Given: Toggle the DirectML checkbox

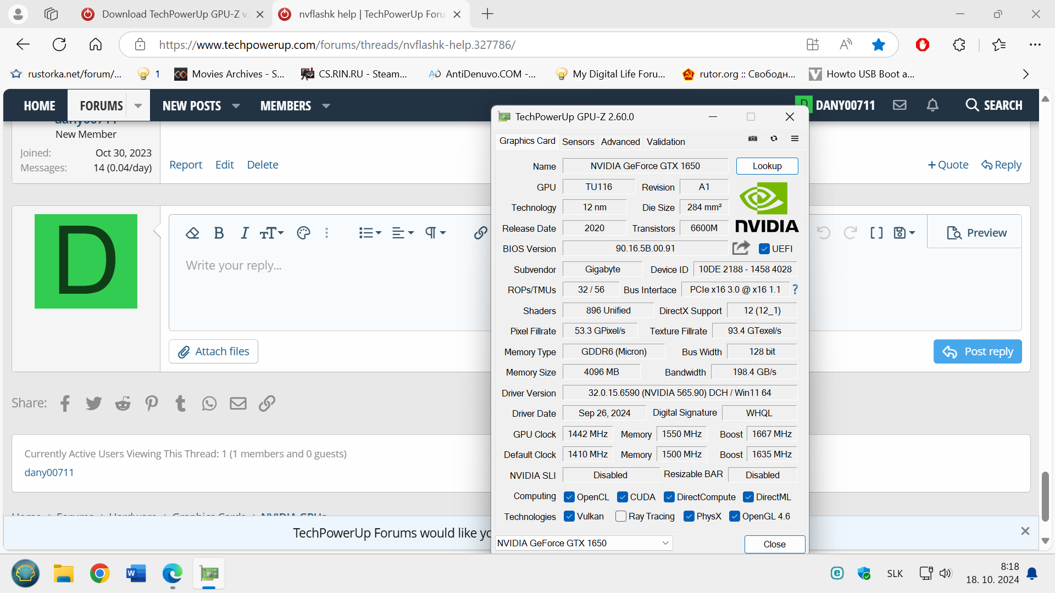Looking at the screenshot, I should 748,497.
